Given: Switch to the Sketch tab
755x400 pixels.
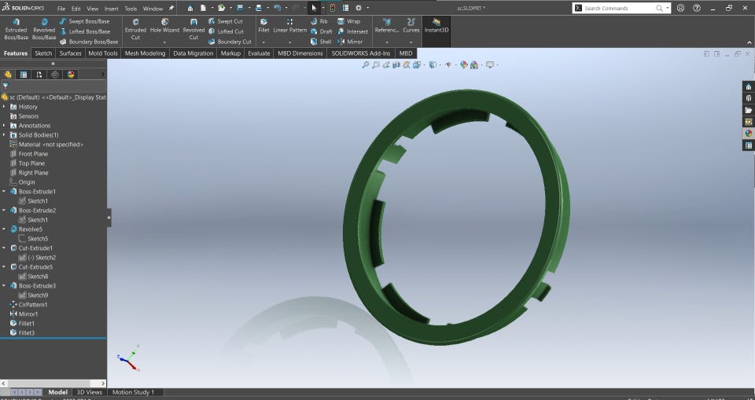Looking at the screenshot, I should click(x=42, y=53).
